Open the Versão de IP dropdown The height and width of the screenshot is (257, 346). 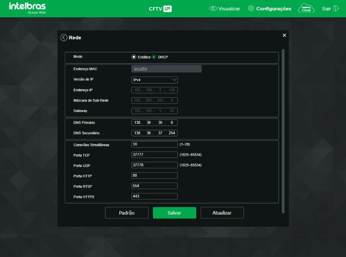(154, 80)
